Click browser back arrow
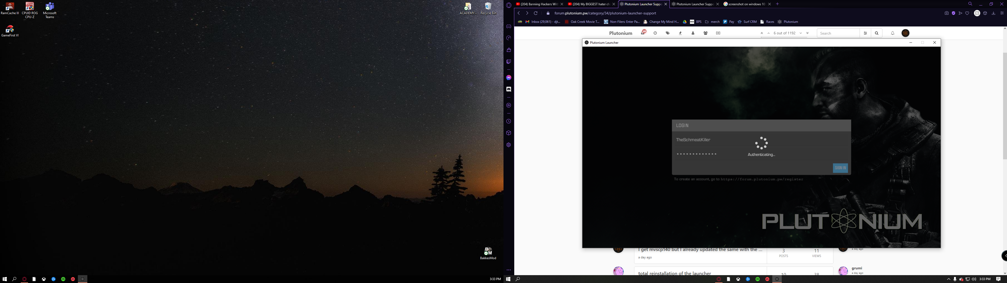Viewport: 1007px width, 283px height. pyautogui.click(x=519, y=13)
